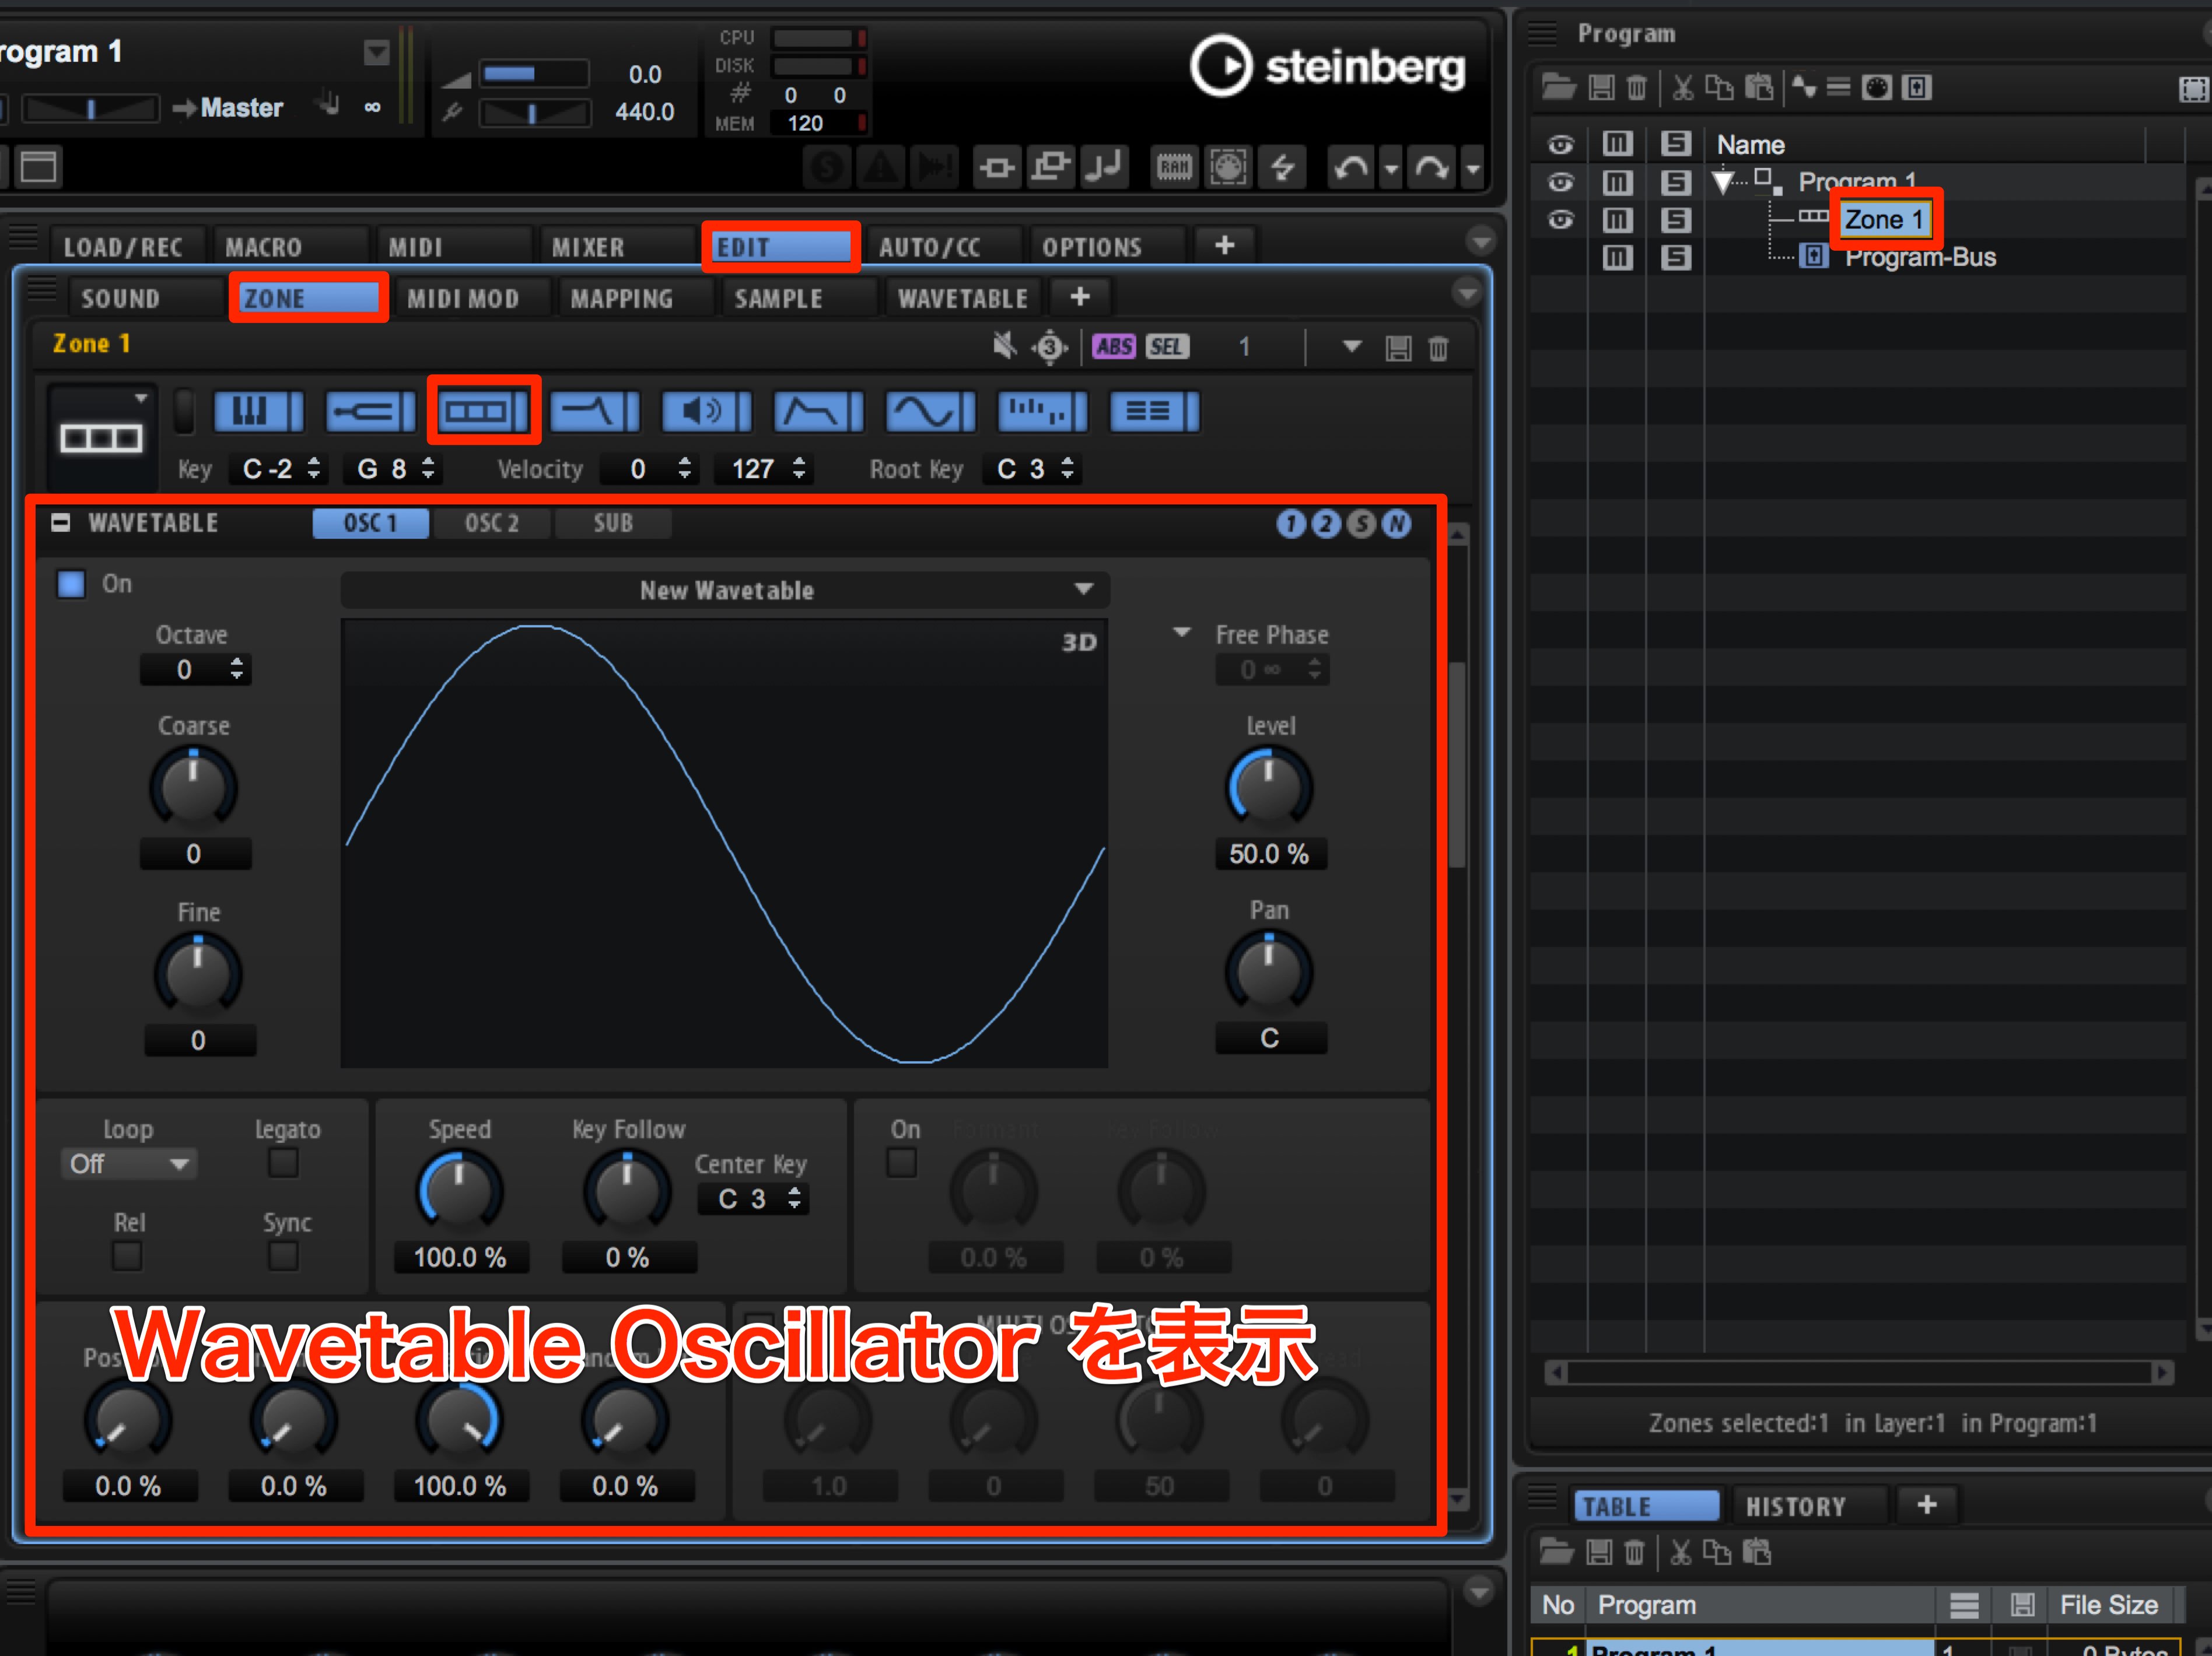2212x1656 pixels.
Task: Enable the Legato checkbox
Action: point(284,1163)
